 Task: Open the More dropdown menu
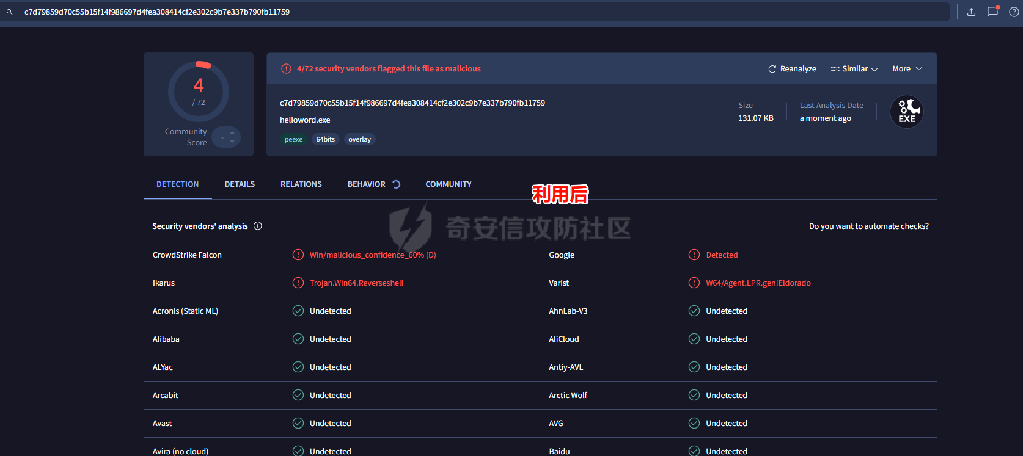(x=907, y=69)
